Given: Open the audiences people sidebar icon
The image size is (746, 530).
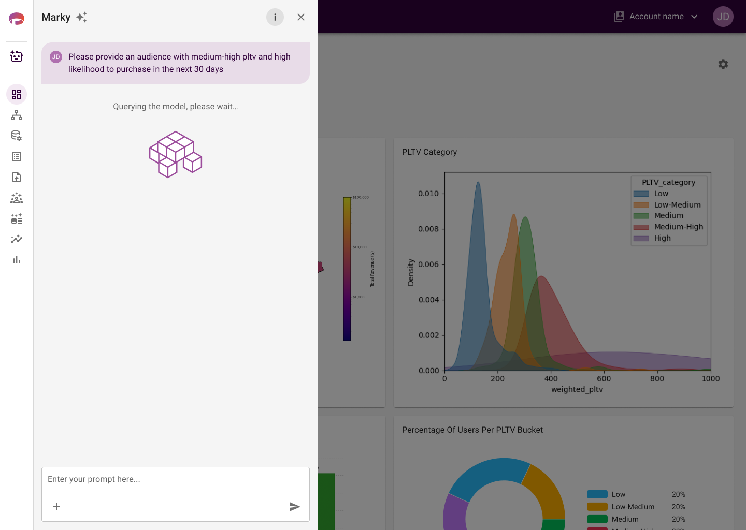Looking at the screenshot, I should pos(17,198).
